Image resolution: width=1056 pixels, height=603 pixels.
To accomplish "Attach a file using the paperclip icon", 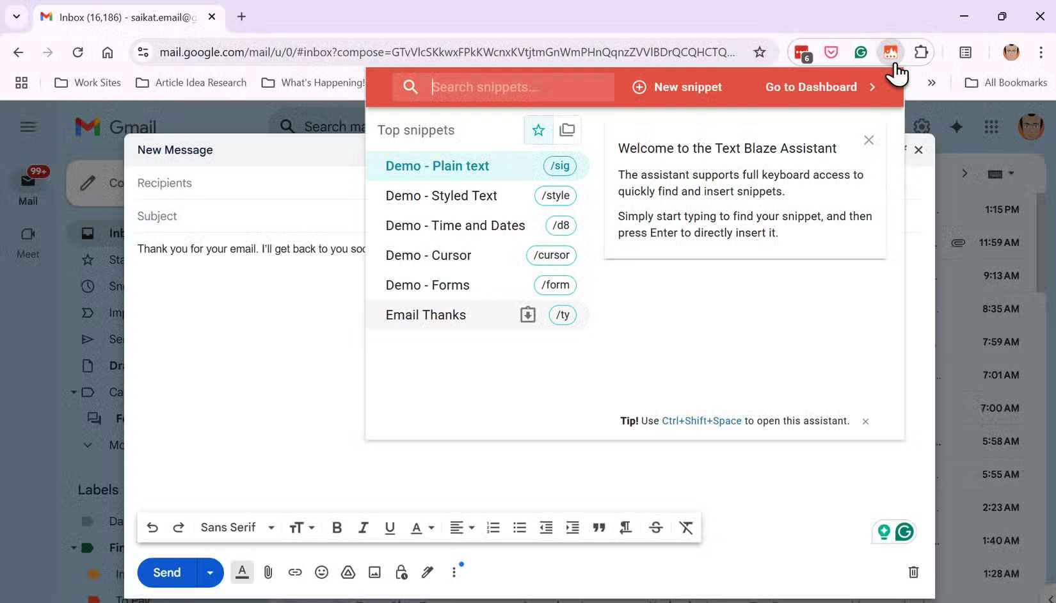I will tap(268, 572).
